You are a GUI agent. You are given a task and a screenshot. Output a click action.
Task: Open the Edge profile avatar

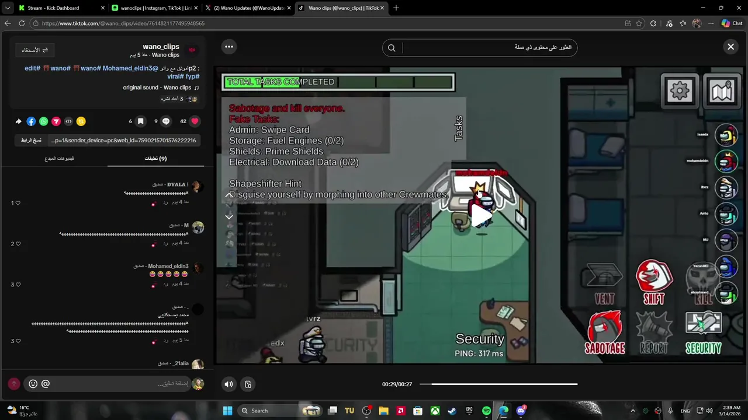tap(697, 23)
